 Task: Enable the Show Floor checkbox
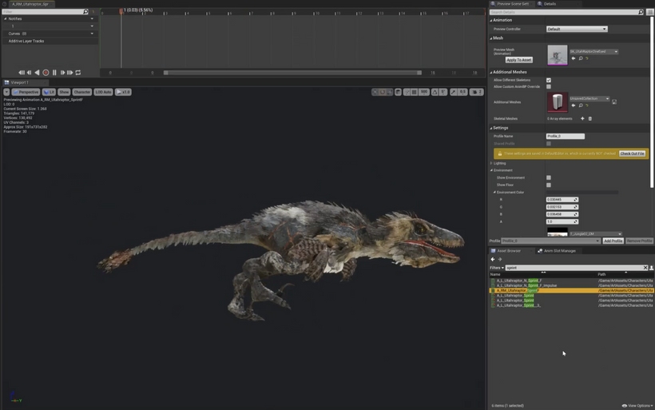tap(549, 185)
